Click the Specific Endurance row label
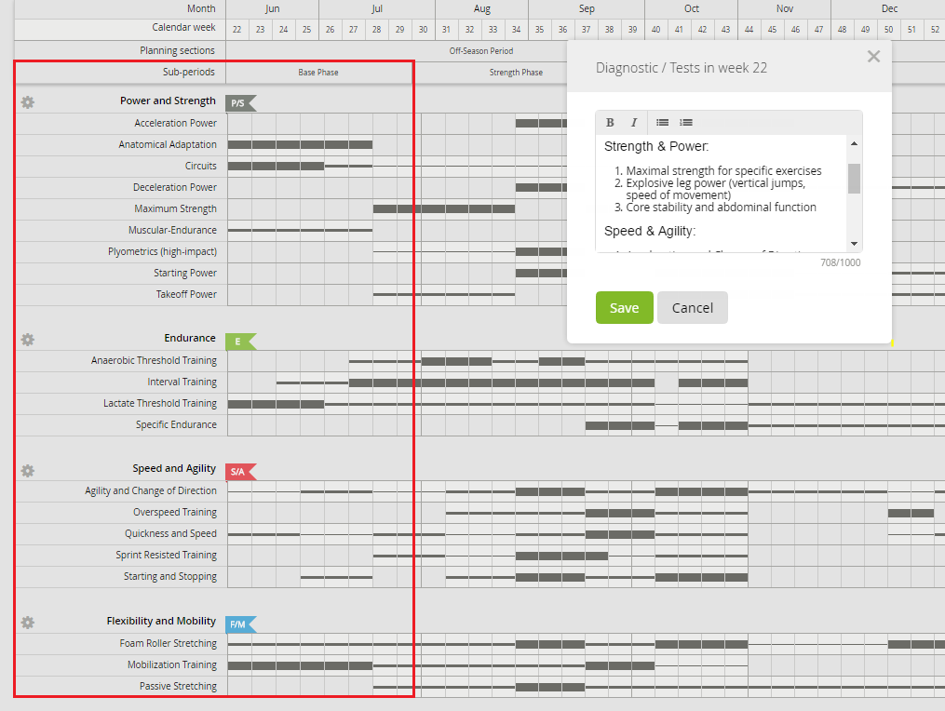Screen dimensions: 945x711 coord(176,424)
